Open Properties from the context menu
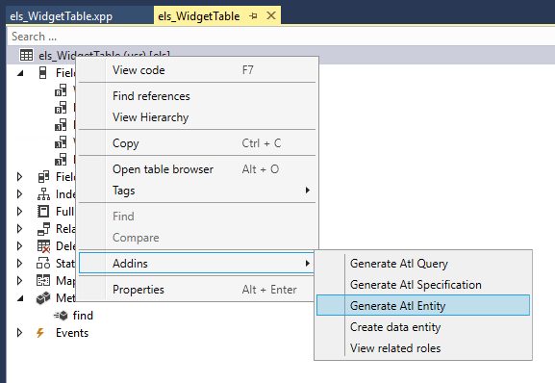Image resolution: width=555 pixels, height=383 pixels. pyautogui.click(x=197, y=290)
